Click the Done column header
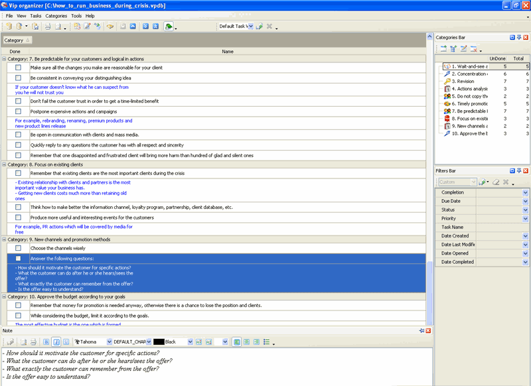The width and height of the screenshot is (531, 386). coord(15,52)
